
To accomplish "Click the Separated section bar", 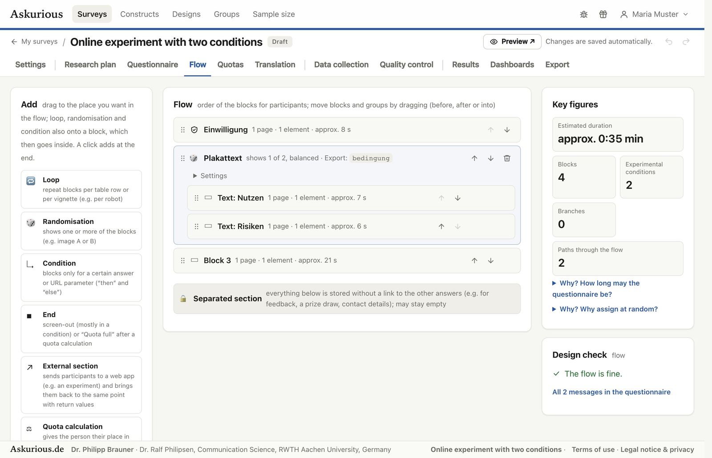I will 347,299.
